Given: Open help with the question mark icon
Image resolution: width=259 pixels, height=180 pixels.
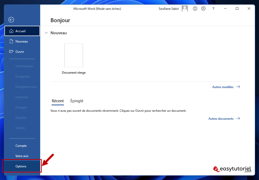Looking at the screenshot, I should click(x=213, y=9).
